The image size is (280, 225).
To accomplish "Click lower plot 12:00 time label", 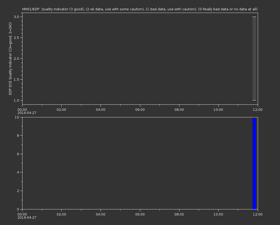I will [258, 214].
